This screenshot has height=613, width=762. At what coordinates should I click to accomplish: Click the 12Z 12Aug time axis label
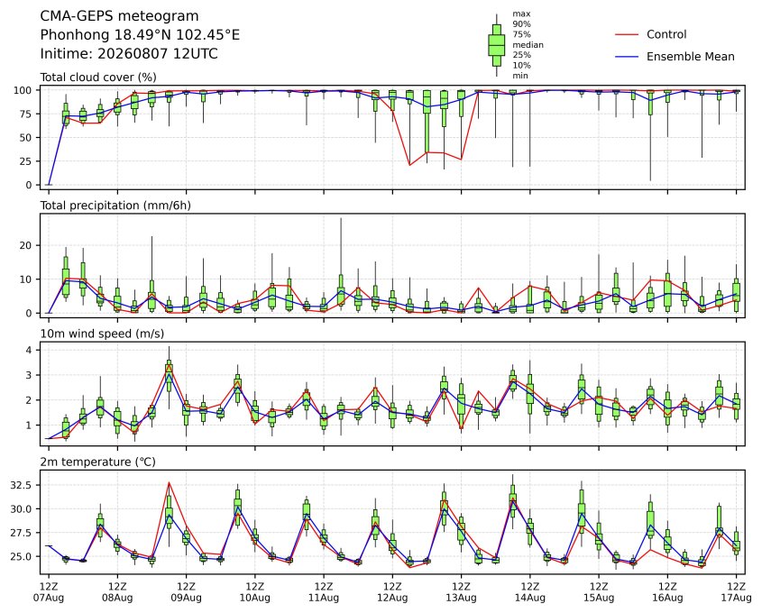coord(392,592)
